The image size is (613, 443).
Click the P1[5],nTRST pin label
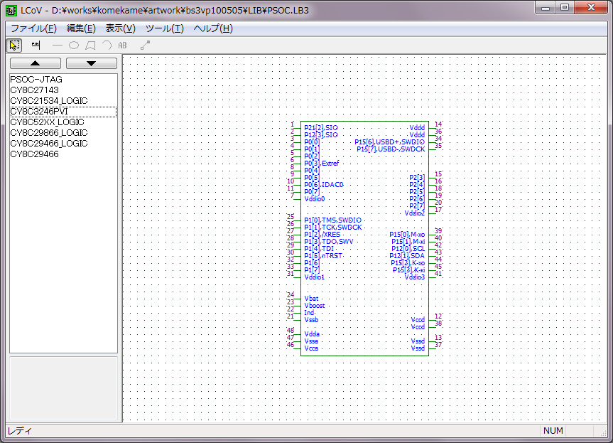point(323,256)
